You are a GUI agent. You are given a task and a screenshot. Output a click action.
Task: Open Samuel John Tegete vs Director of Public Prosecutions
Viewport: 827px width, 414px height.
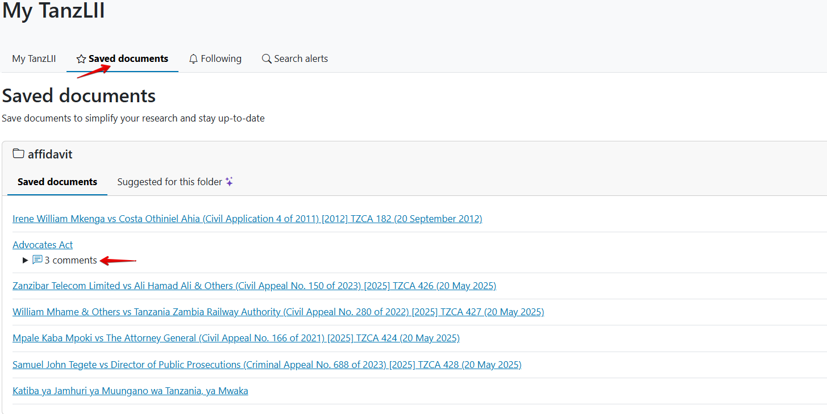coord(267,365)
